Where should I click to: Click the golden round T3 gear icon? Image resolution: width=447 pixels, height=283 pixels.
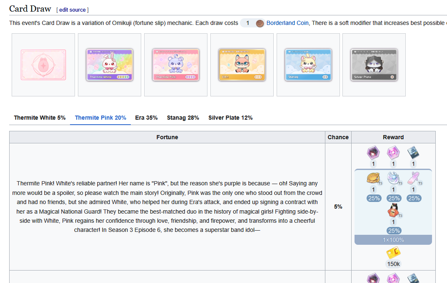[373, 178]
